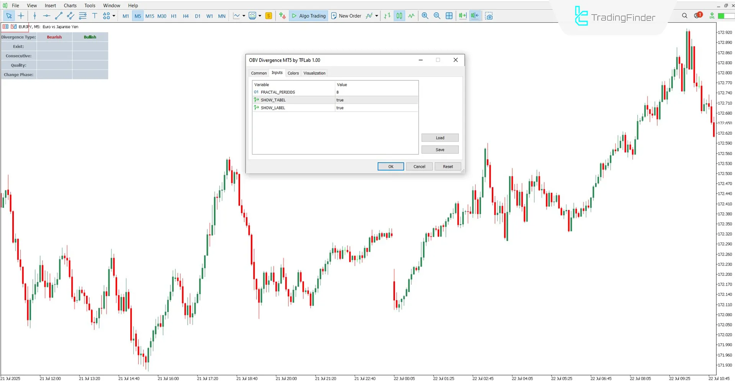The height and width of the screenshot is (381, 735).
Task: Select the Crosshair tool
Action: tap(21, 16)
